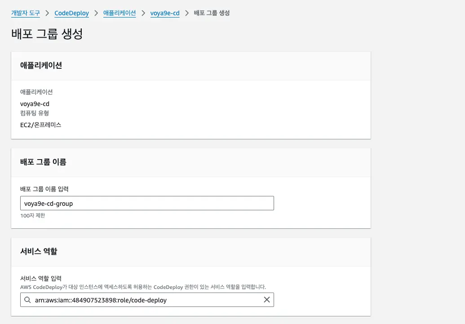Click the search magnifier icon in role field
Image resolution: width=465 pixels, height=324 pixels.
[x=27, y=300]
